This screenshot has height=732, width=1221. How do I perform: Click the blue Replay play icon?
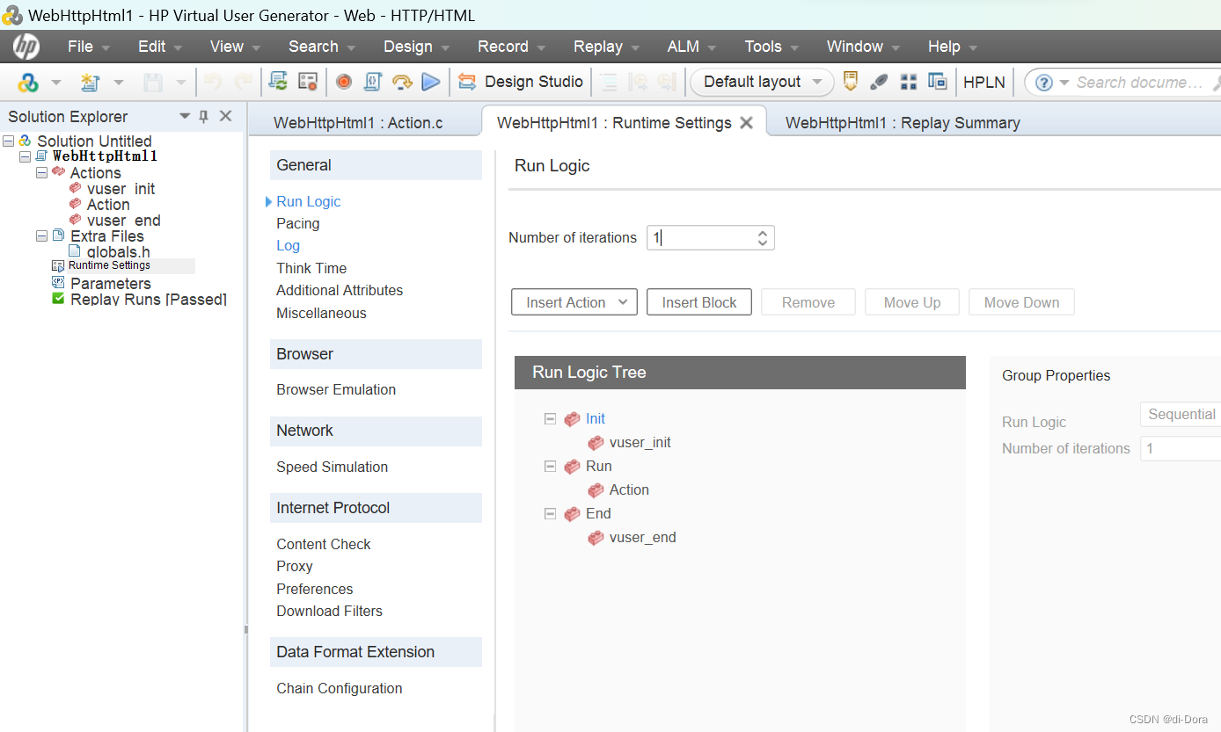(431, 82)
